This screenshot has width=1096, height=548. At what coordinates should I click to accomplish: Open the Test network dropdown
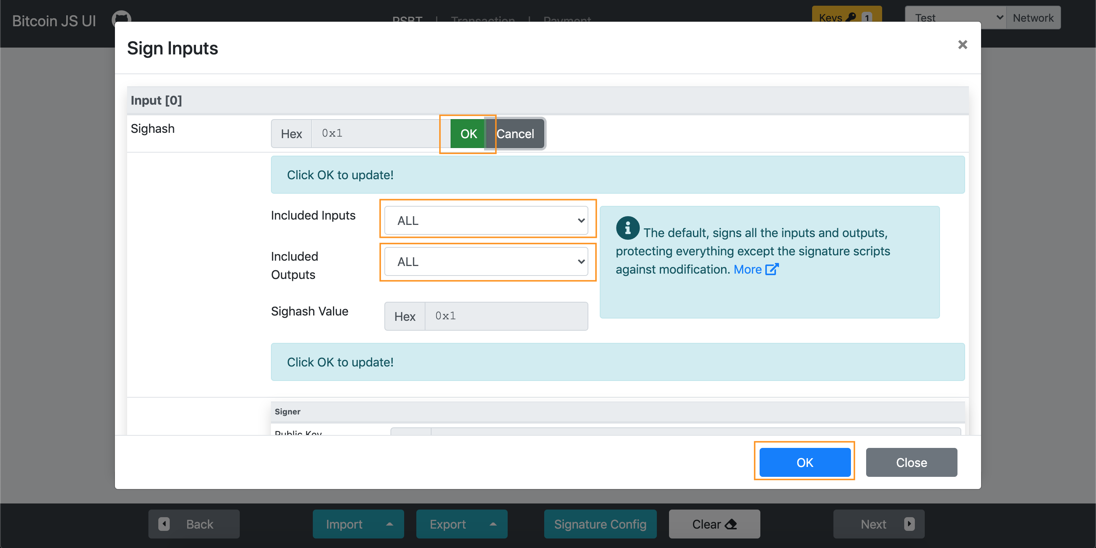pos(956,17)
